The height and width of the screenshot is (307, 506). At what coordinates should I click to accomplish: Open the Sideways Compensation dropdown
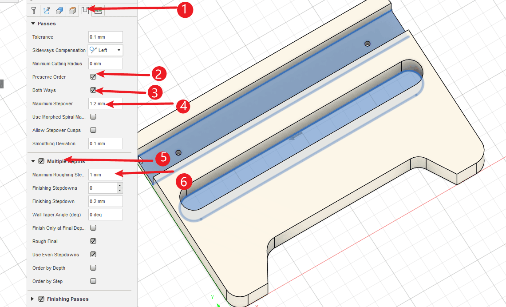(x=106, y=50)
